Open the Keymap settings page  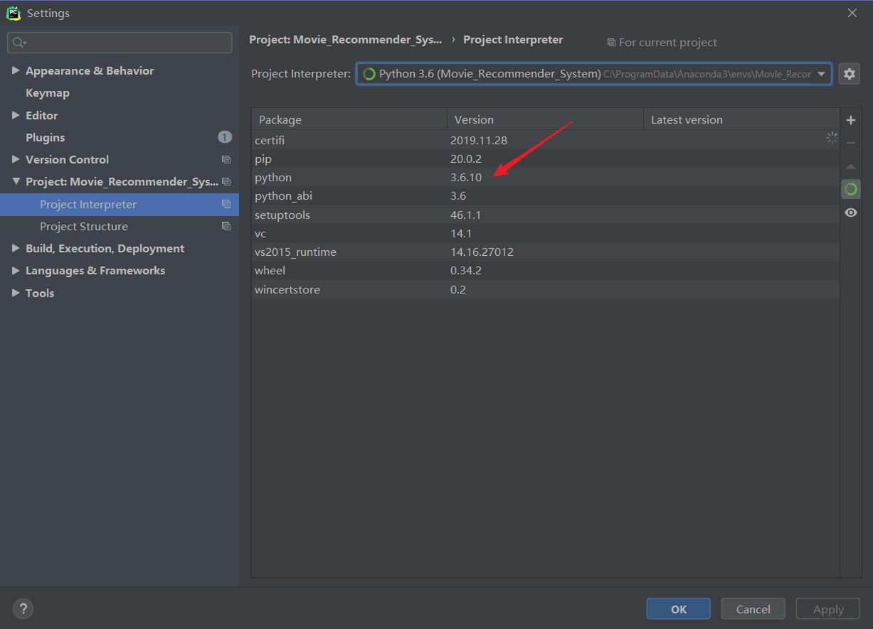pyautogui.click(x=48, y=93)
